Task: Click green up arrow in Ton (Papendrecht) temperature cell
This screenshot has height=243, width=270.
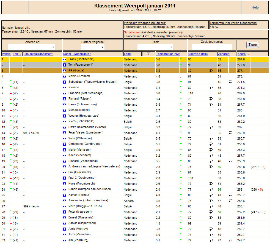Action: tap(181, 65)
